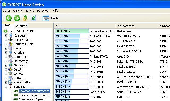The width and height of the screenshot is (170, 101).
Task: Click the 3560 MB/s result bar
Action: (x=72, y=97)
